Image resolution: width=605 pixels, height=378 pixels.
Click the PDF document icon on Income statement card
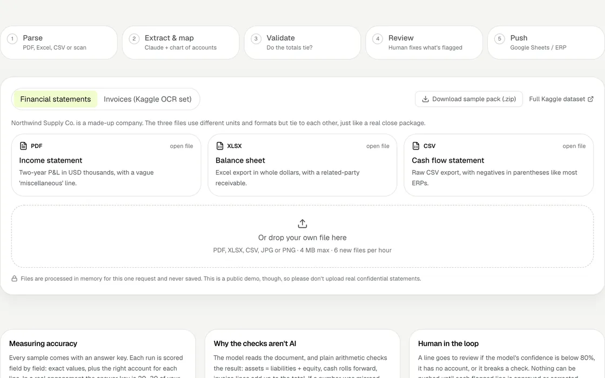pyautogui.click(x=23, y=146)
